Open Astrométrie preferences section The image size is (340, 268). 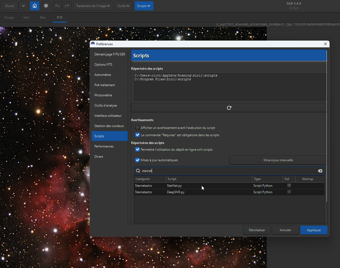[x=110, y=75]
